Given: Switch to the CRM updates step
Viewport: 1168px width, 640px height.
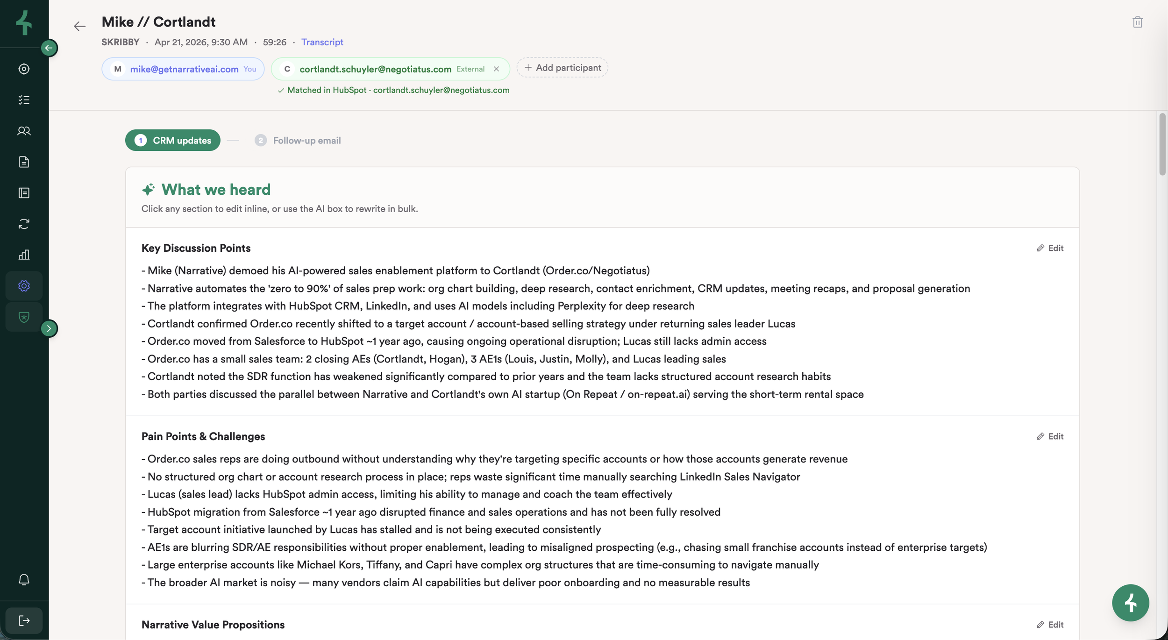Looking at the screenshot, I should (172, 140).
